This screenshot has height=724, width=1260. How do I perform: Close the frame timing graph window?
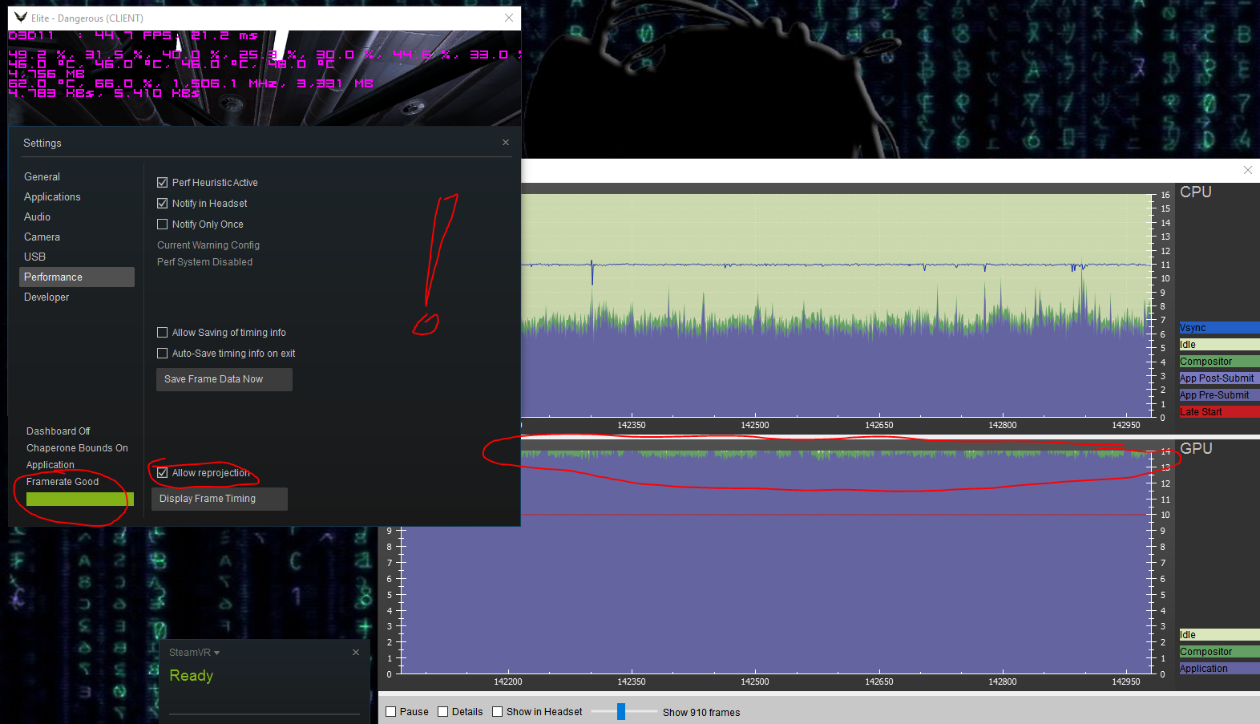coord(1247,170)
